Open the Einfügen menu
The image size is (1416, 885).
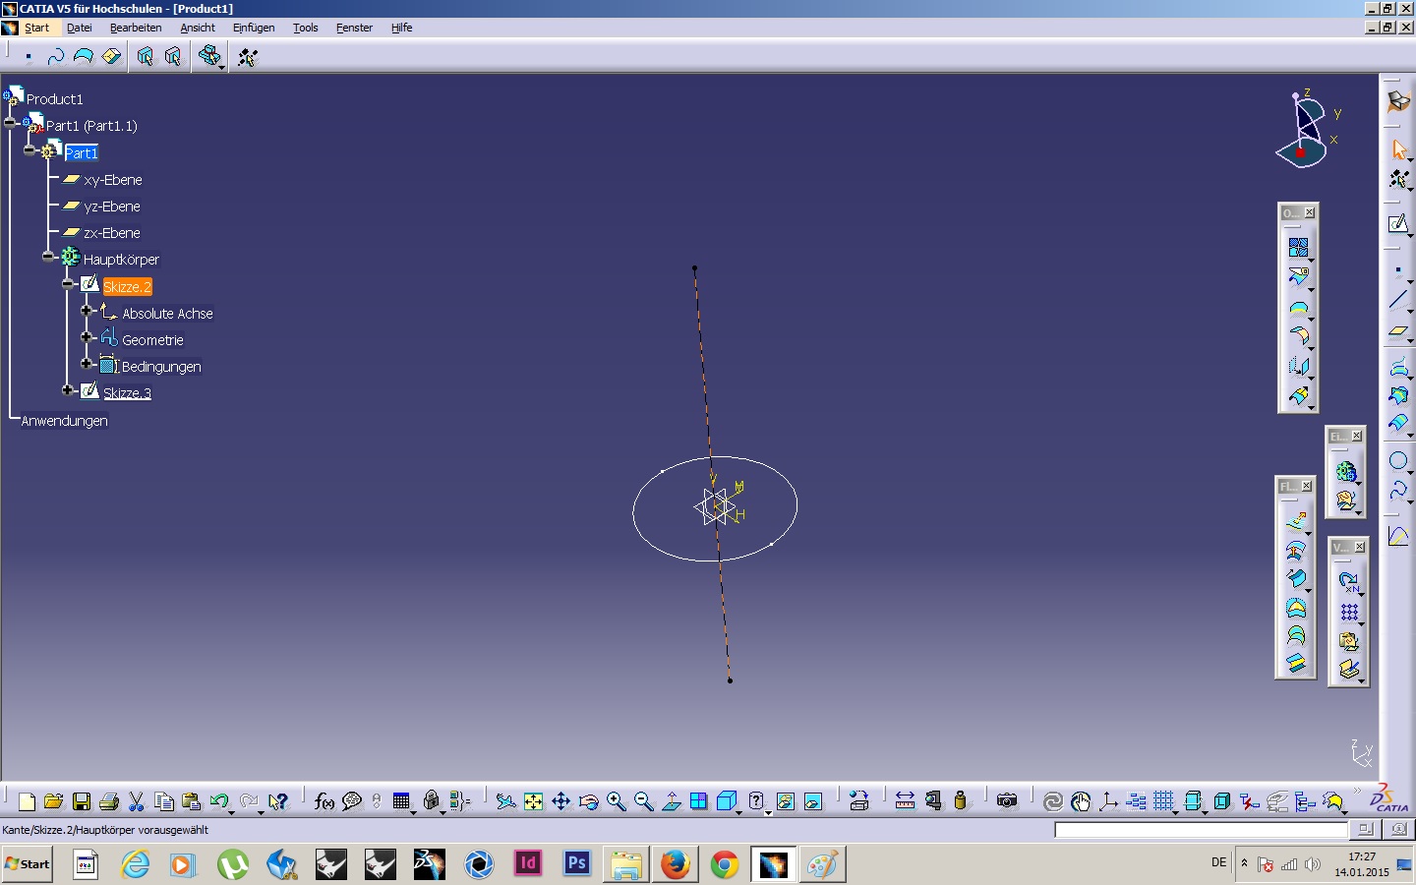pyautogui.click(x=254, y=28)
